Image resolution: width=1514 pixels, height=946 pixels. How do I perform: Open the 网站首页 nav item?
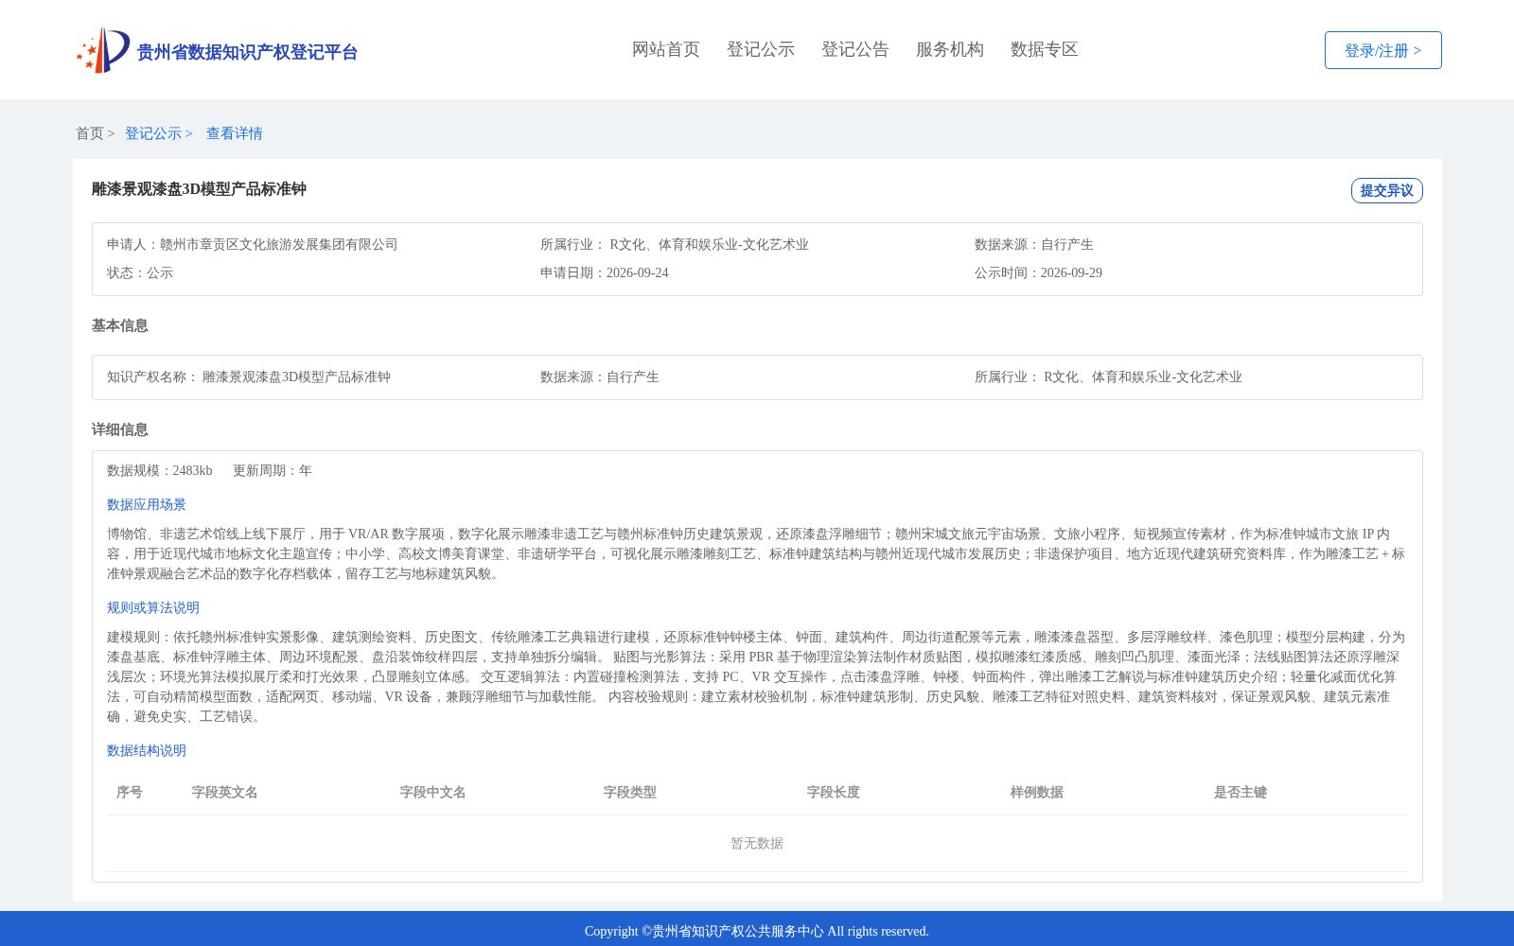click(666, 49)
